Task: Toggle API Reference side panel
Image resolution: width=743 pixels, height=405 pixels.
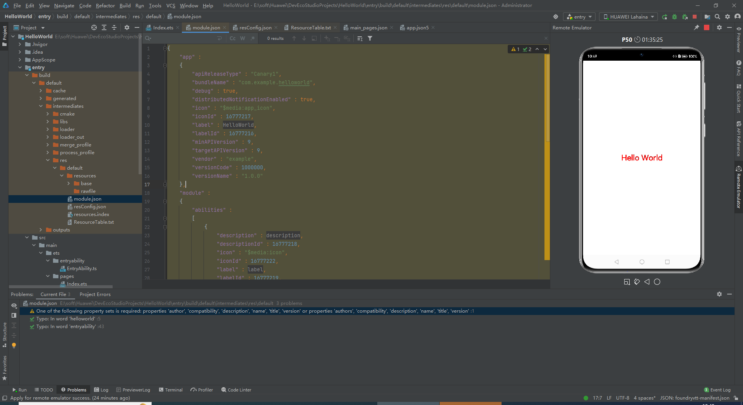Action: 739,138
